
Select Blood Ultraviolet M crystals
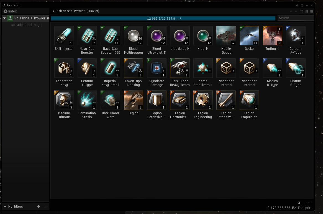click(157, 36)
